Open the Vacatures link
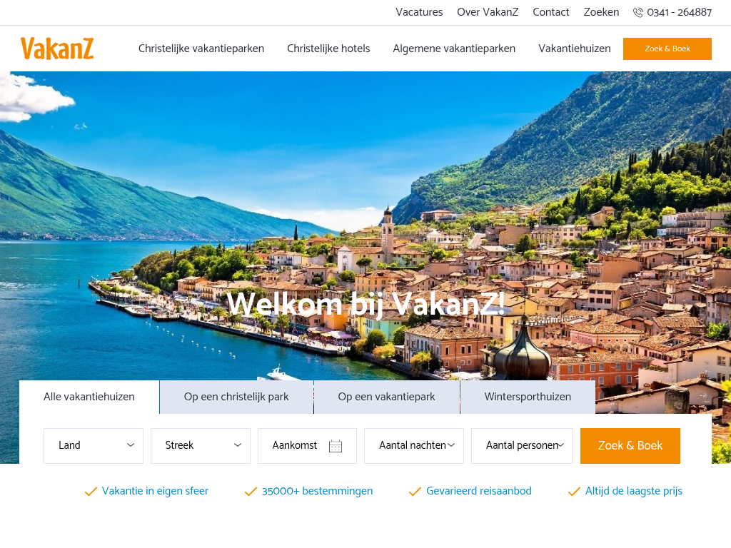The height and width of the screenshot is (548, 731). pyautogui.click(x=419, y=12)
